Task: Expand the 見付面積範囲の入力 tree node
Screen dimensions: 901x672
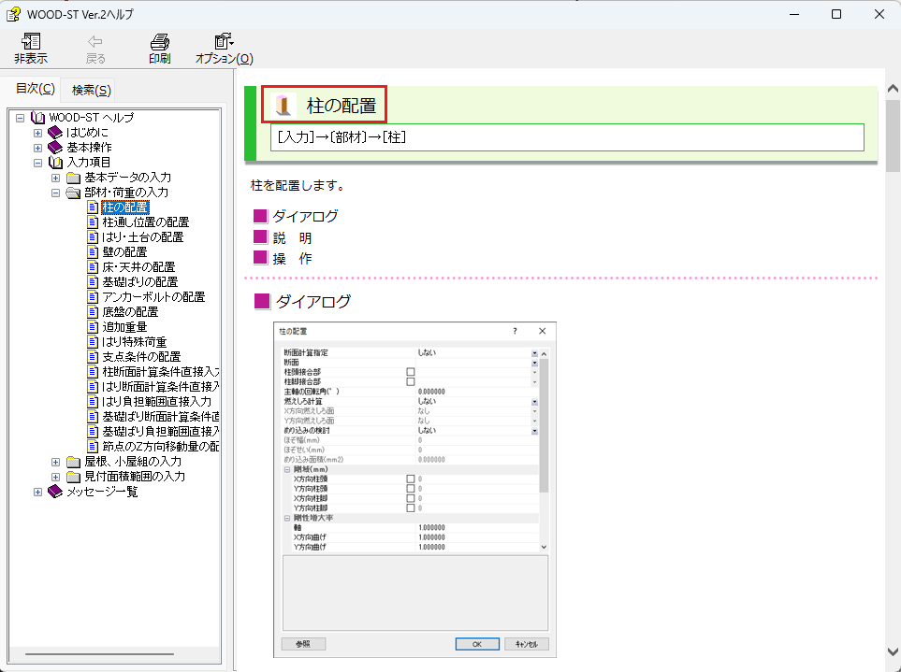Action: click(56, 477)
